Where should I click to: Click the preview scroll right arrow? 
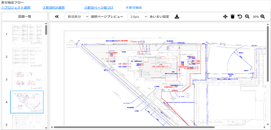(265, 127)
